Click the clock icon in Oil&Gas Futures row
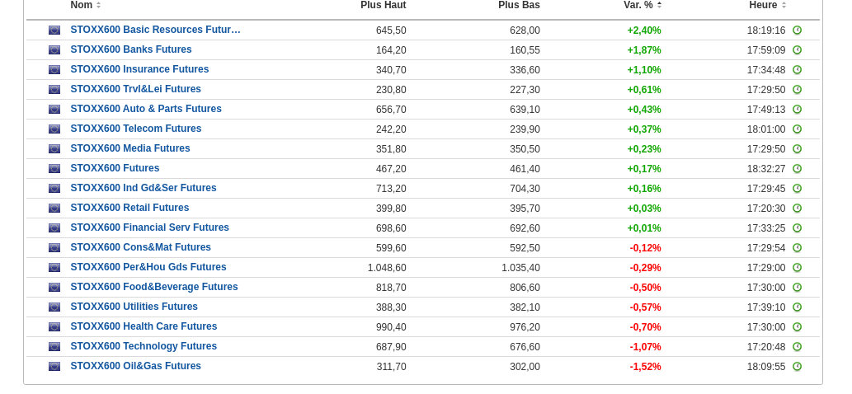Screen dimensions: 852x394 [x=797, y=367]
